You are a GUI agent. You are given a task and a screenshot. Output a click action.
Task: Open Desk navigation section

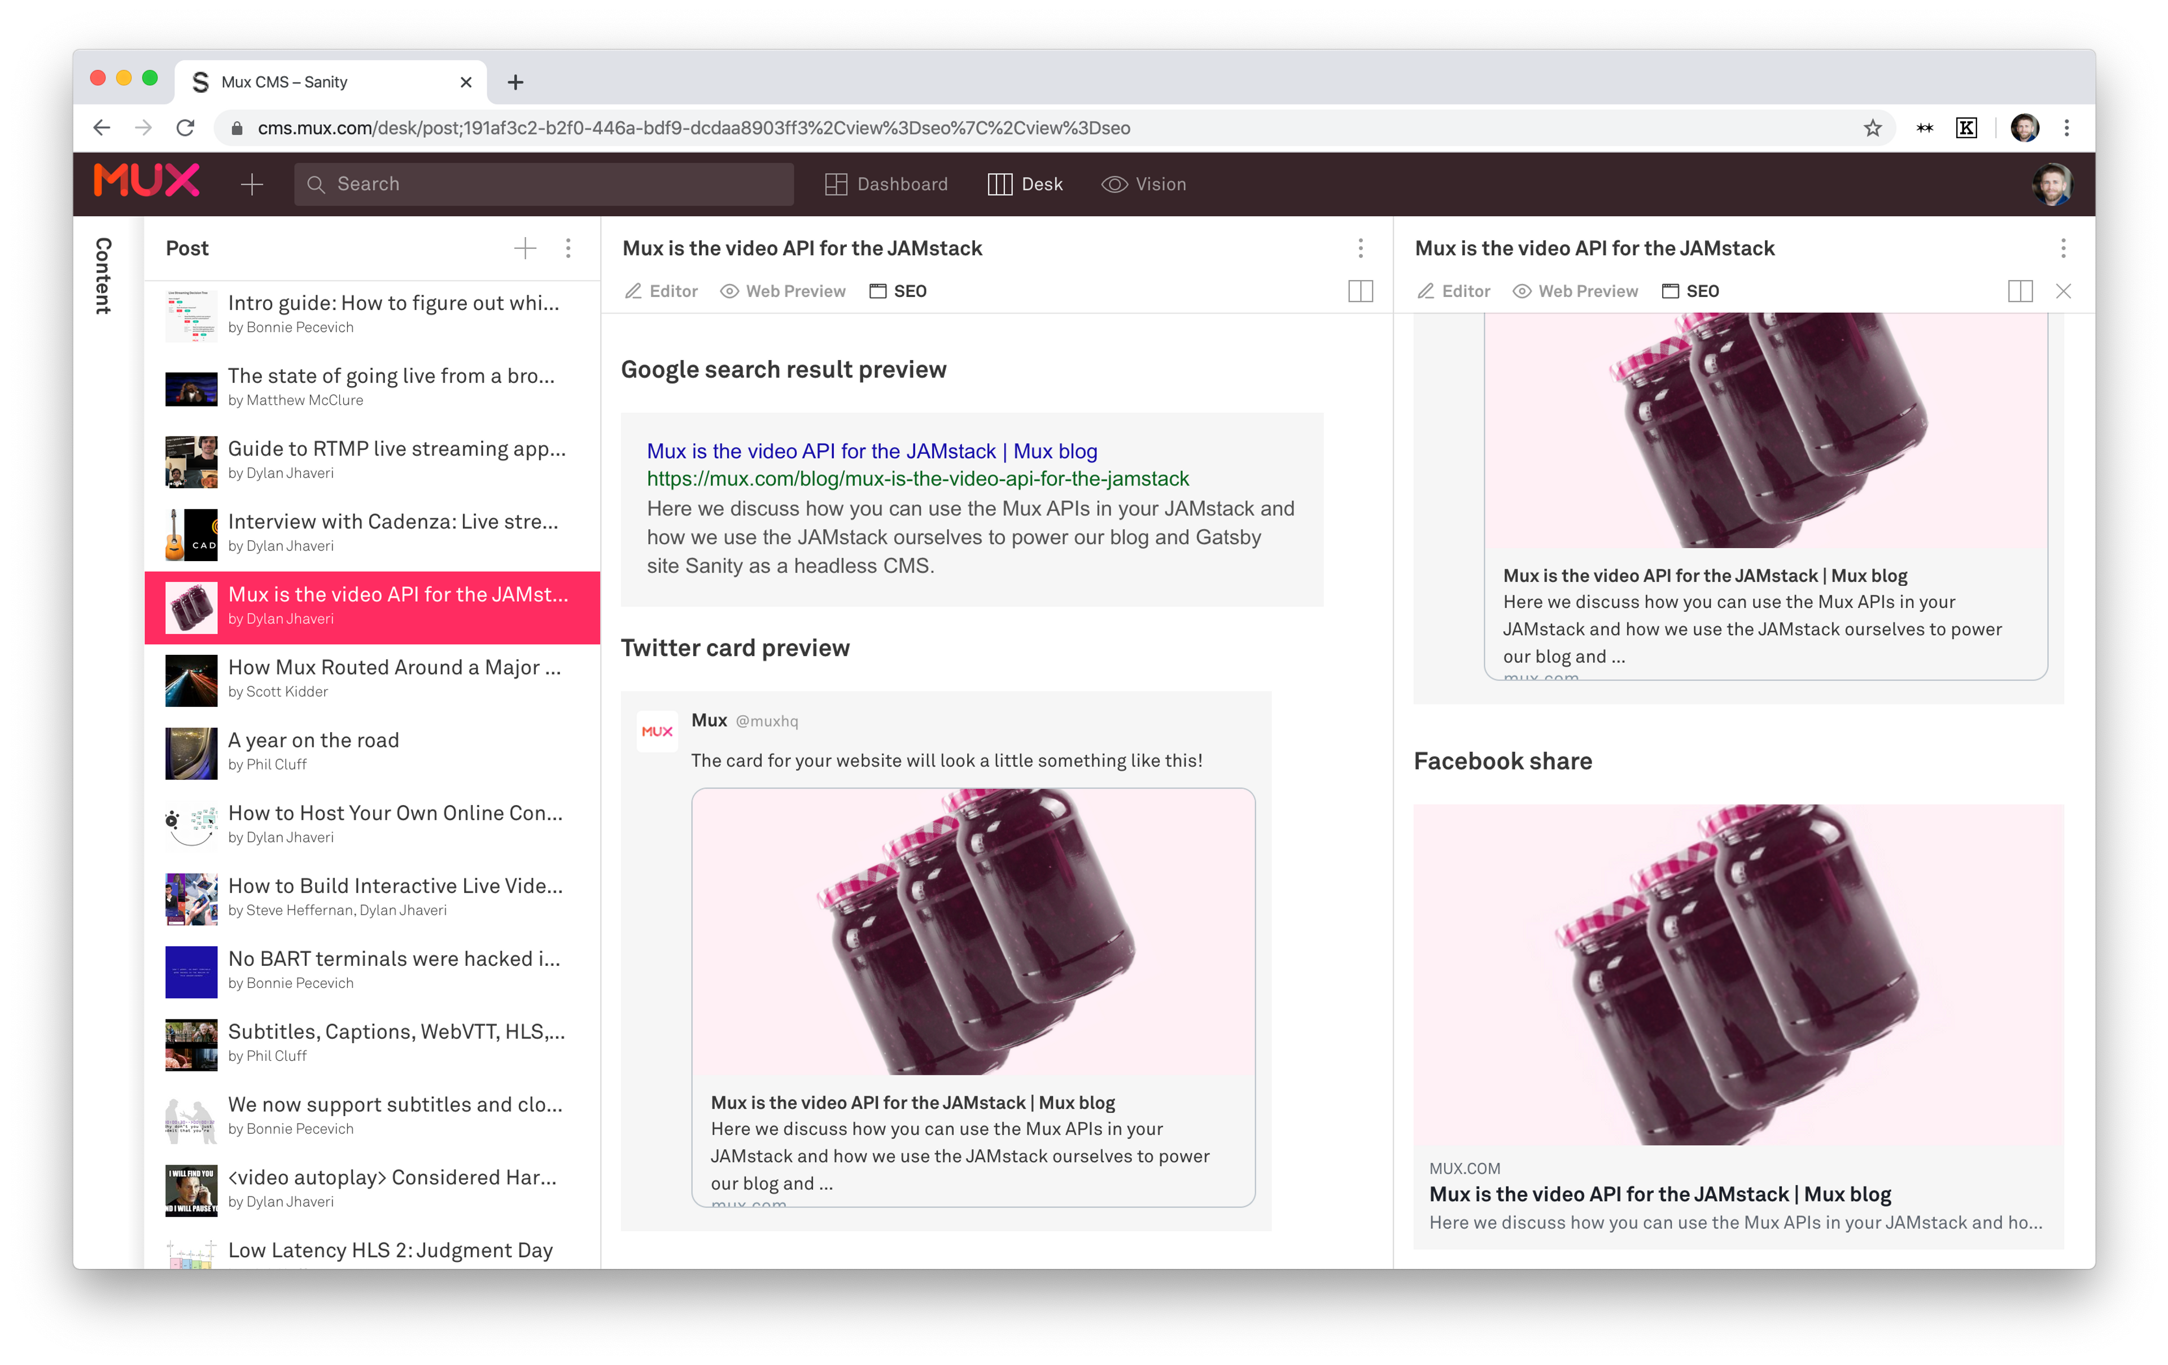coord(1024,184)
